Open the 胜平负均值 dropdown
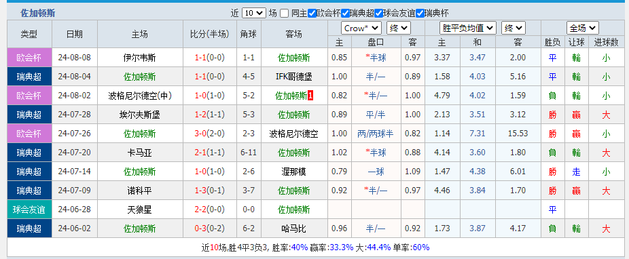This screenshot has height=259, width=629. (468, 28)
